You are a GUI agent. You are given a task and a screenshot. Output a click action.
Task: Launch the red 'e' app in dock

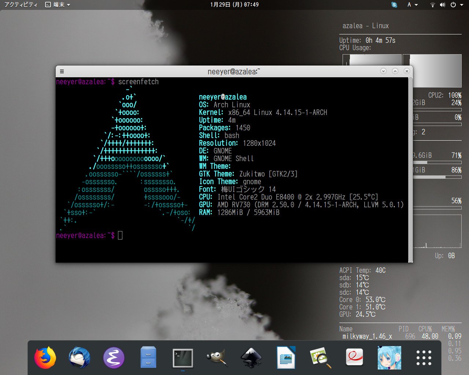354,357
